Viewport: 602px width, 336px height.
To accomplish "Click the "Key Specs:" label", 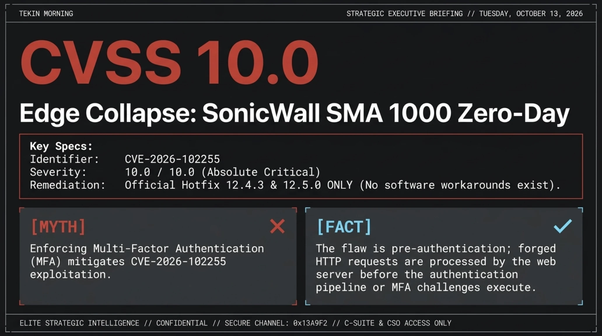I will (61, 146).
